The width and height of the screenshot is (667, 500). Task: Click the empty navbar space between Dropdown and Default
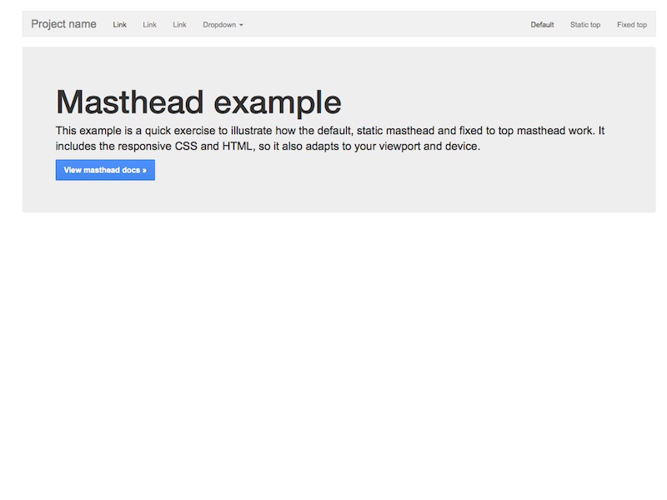(x=384, y=25)
